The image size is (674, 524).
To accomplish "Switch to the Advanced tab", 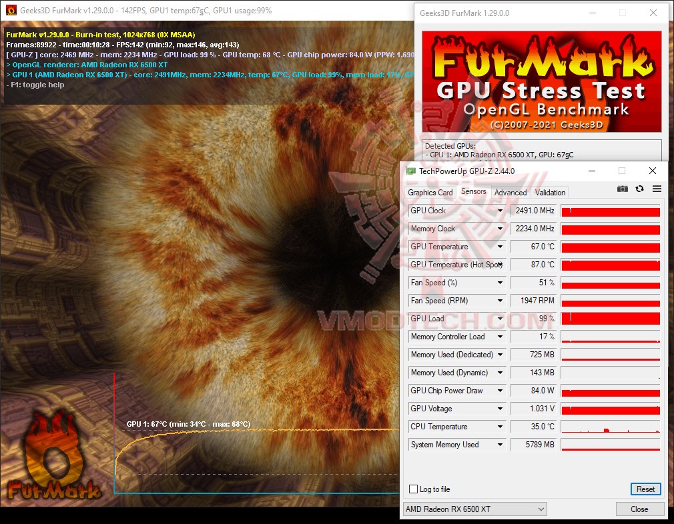I will (511, 193).
